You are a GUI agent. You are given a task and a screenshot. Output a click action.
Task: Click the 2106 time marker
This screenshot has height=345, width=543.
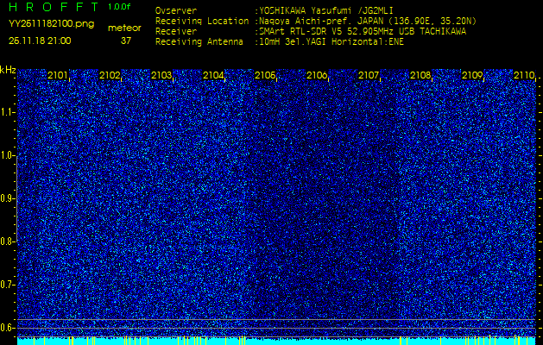pyautogui.click(x=317, y=75)
